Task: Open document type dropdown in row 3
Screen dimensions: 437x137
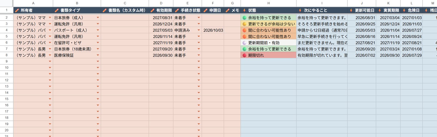Action: tap(98, 24)
